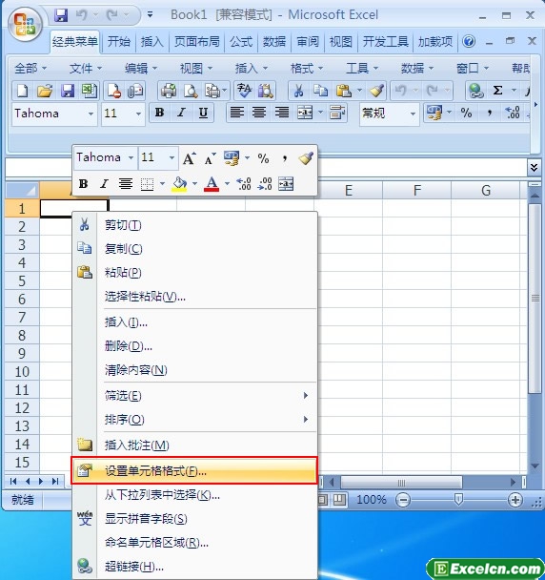Click the red Font Color swatch in mini toolbar

pyautogui.click(x=212, y=183)
